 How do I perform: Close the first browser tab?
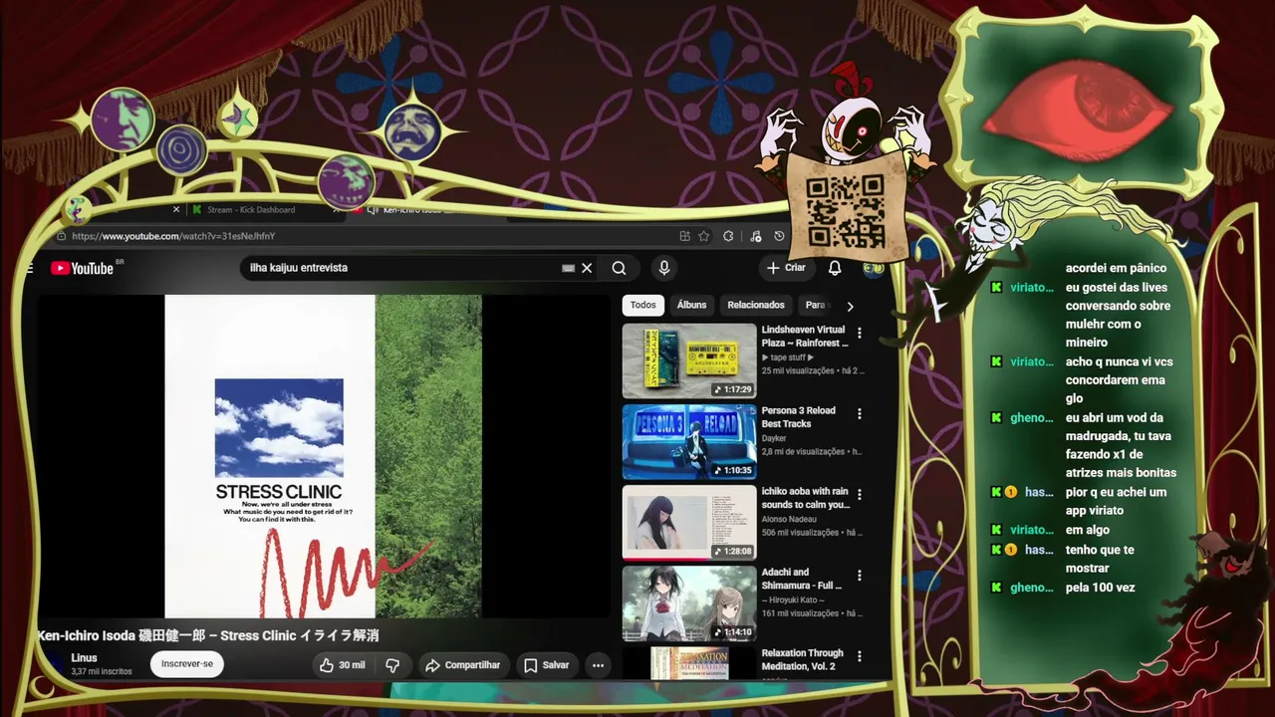[176, 209]
